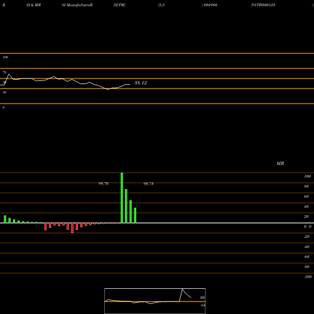
Task: Click the -14 label in mini chart
Action: point(202,305)
